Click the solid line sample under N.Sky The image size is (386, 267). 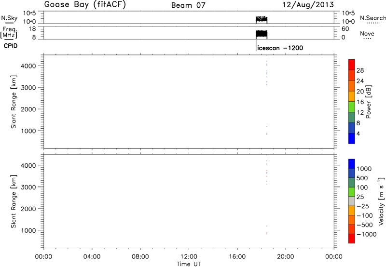click(9, 23)
